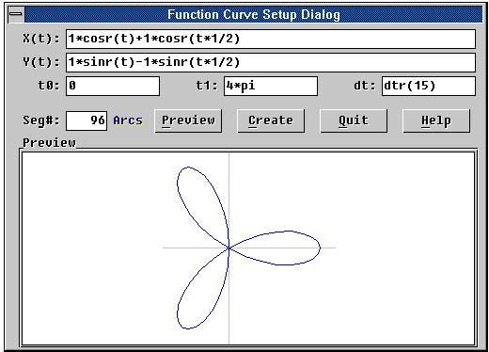Click the Y(t): label text
This screenshot has width=489, height=352.
click(x=41, y=62)
